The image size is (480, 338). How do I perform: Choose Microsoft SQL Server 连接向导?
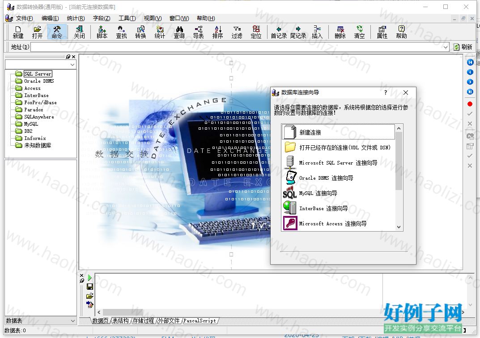click(338, 163)
